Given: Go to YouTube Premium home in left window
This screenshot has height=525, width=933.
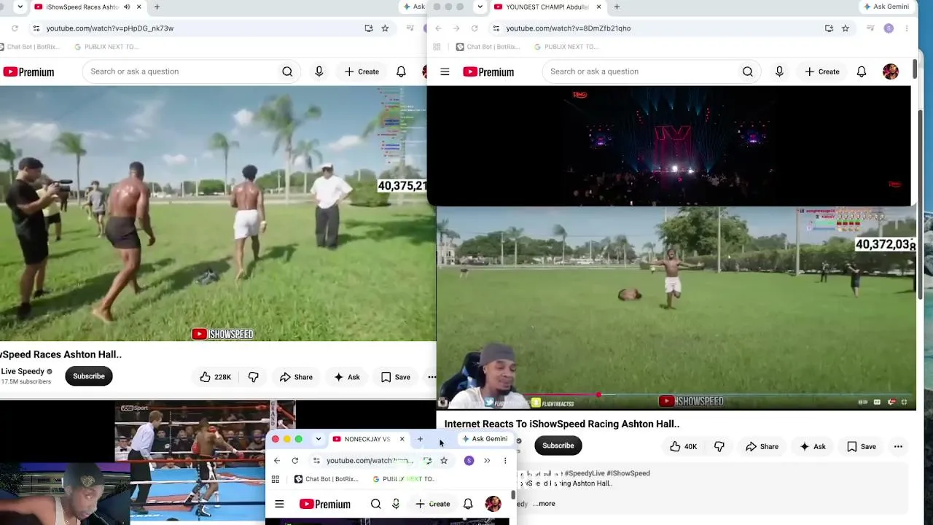Looking at the screenshot, I should [28, 71].
